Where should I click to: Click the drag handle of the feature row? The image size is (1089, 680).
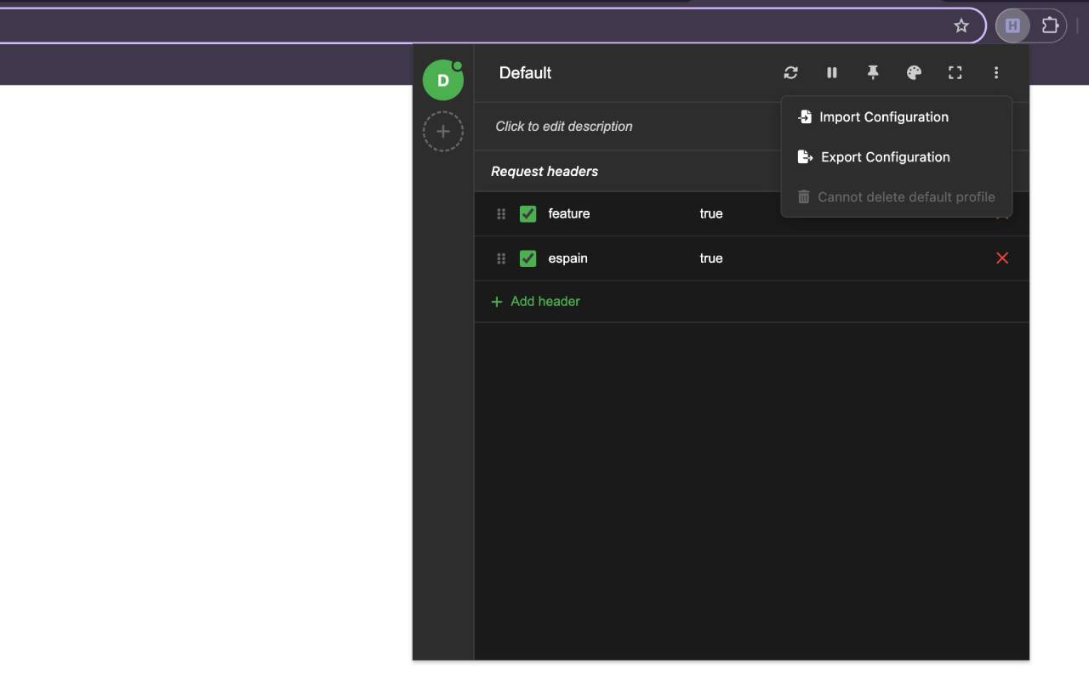pyautogui.click(x=501, y=214)
